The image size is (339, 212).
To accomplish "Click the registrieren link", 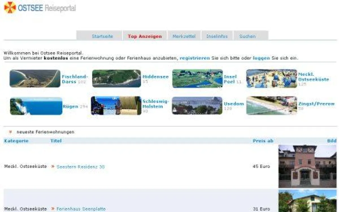I will [195, 58].
